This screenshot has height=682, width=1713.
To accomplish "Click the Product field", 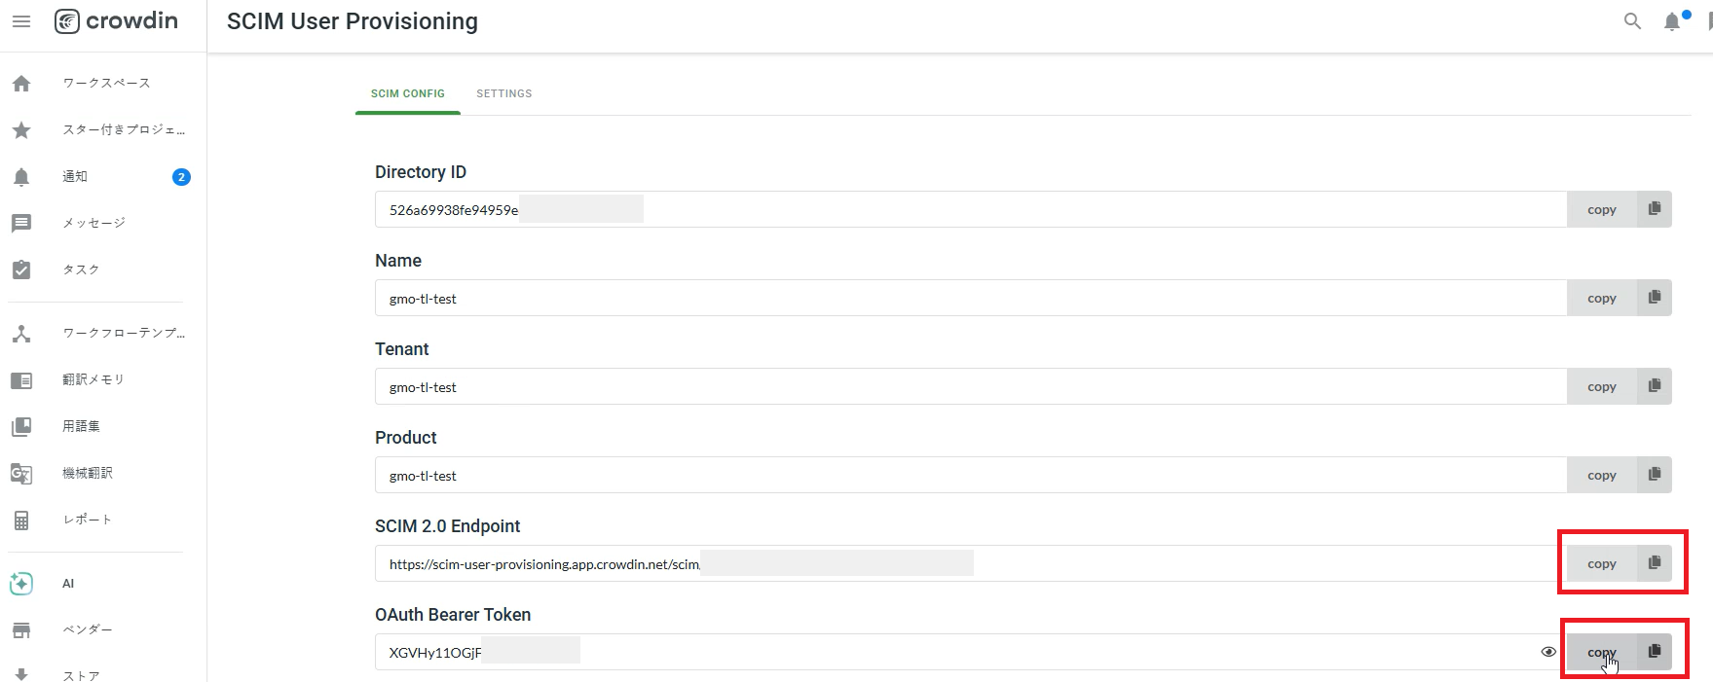I will coord(971,475).
